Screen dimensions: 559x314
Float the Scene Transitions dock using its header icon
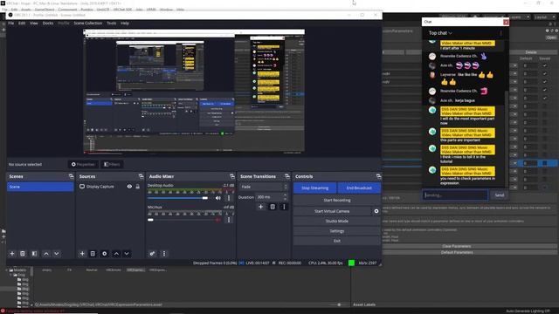click(287, 176)
